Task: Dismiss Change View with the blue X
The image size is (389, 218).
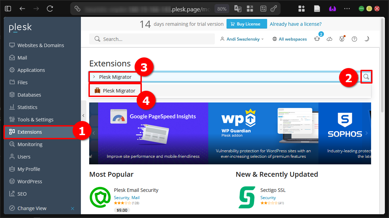Action: coord(72,208)
